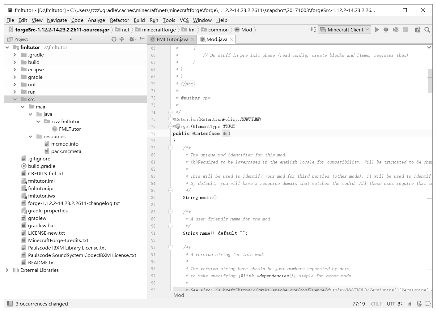Screen dimensions: 436x311
Task: Run the Minecraft Client configuration
Action: pos(377,30)
